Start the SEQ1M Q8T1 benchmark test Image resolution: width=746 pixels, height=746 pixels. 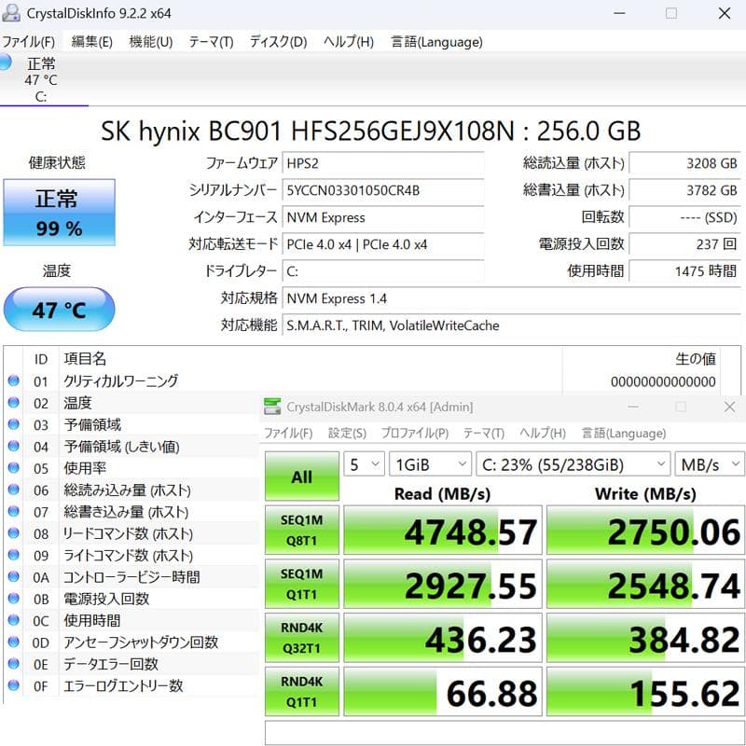point(301,531)
